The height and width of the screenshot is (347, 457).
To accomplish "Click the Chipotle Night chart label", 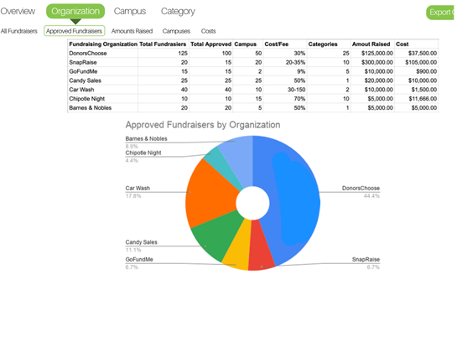I will tap(143, 153).
